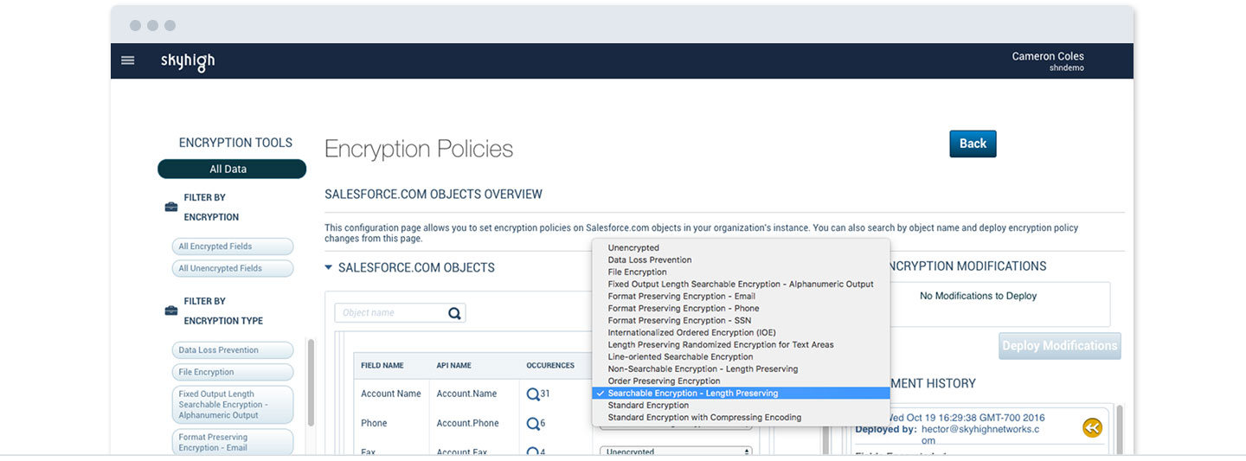The height and width of the screenshot is (461, 1246).
Task: Click the Skyhigh logo
Action: pos(188,61)
